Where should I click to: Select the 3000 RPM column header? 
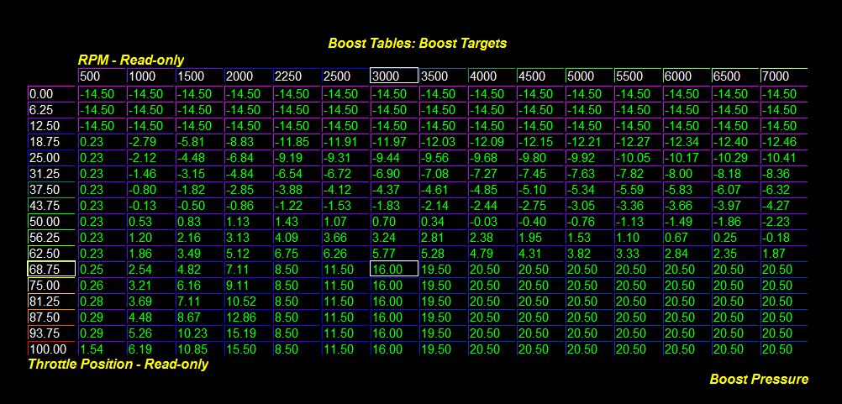(393, 76)
